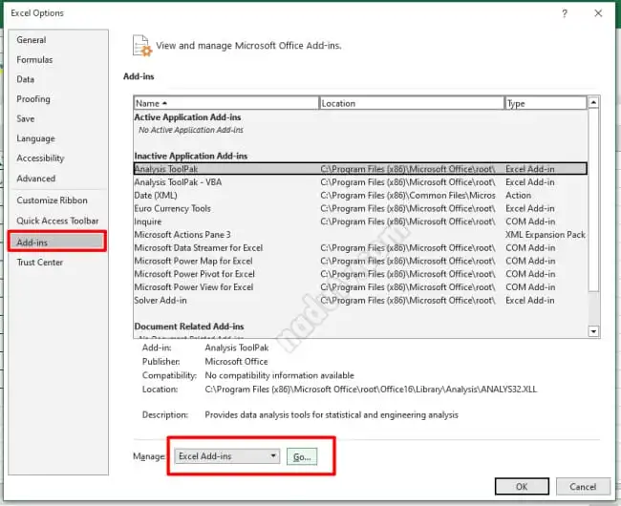Select Euro Currency Tools add-in
This screenshot has height=506, width=621.
click(360, 208)
